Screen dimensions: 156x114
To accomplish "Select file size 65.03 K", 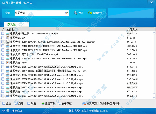I will click(132, 42).
